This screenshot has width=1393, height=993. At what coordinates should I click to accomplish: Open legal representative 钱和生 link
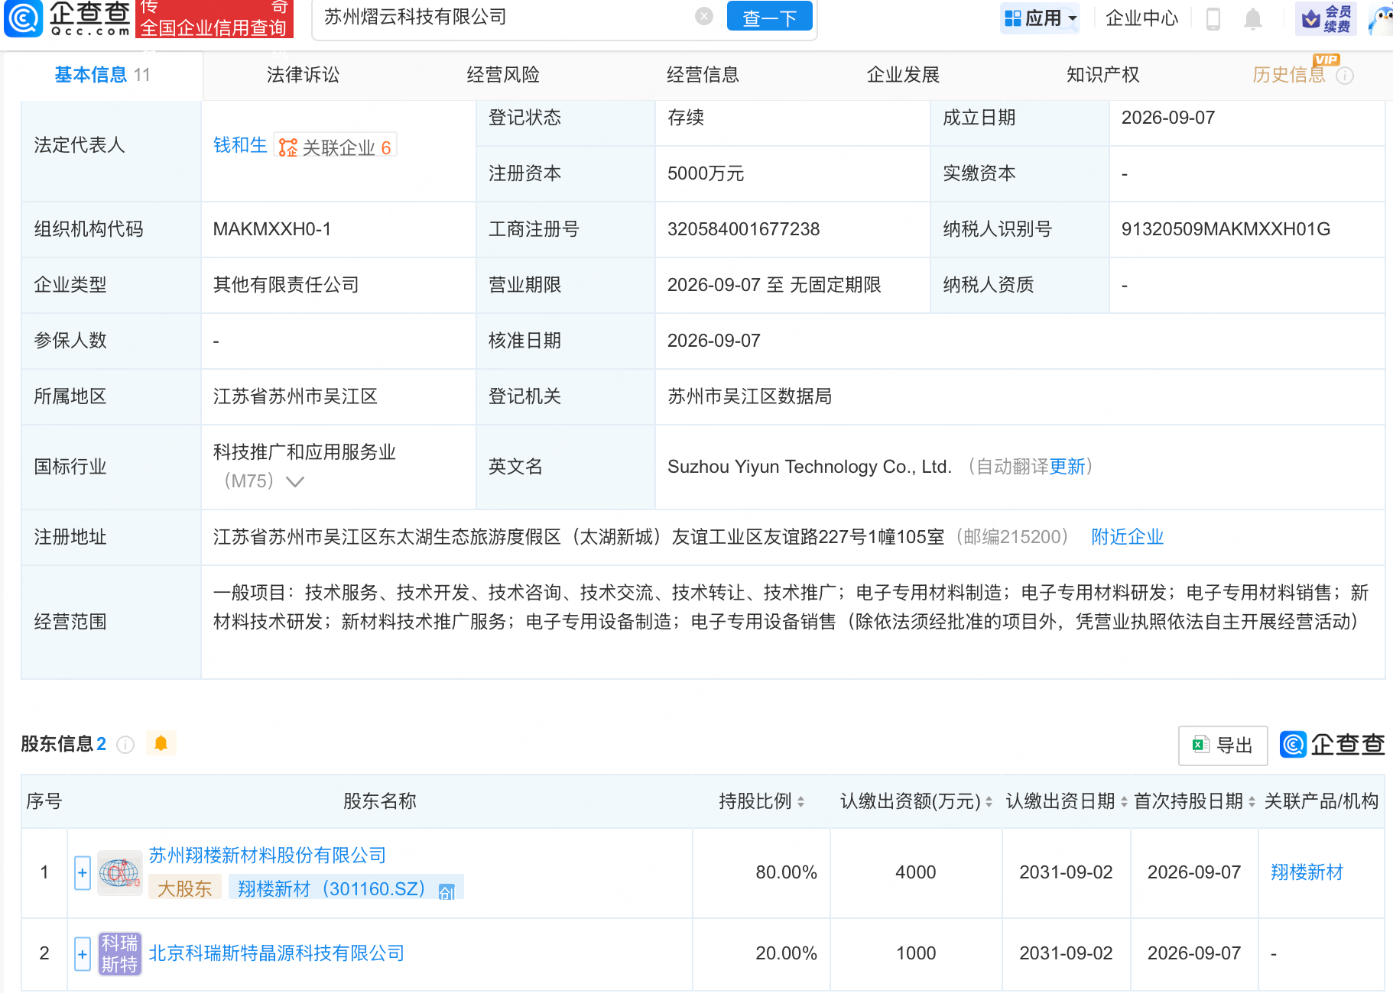[x=240, y=145]
